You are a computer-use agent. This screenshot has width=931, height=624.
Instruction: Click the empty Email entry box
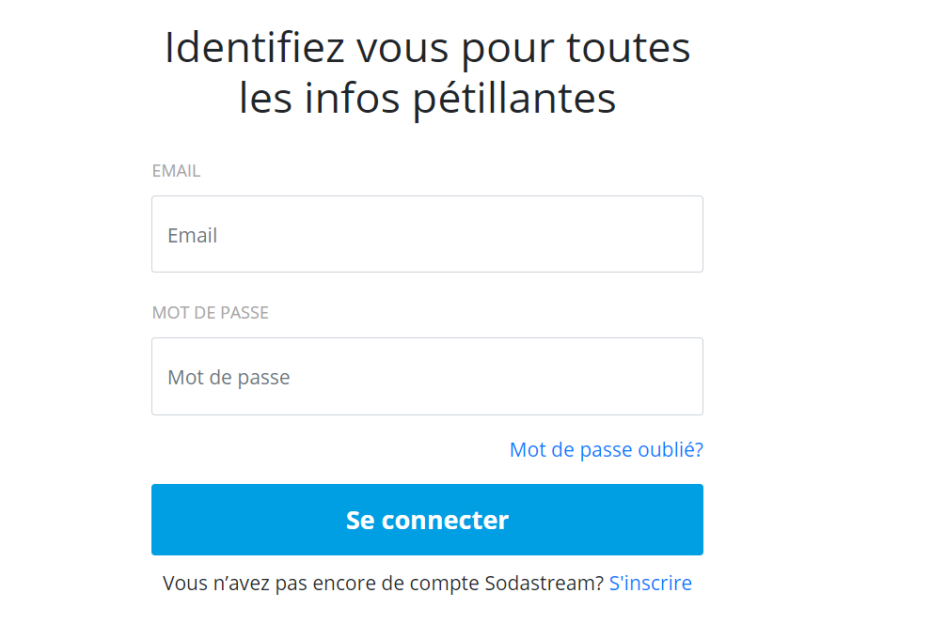click(x=427, y=233)
